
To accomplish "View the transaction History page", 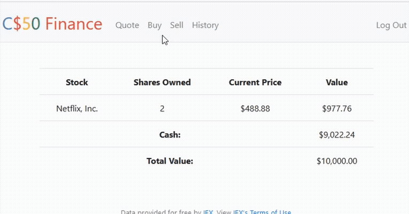I will click(205, 25).
